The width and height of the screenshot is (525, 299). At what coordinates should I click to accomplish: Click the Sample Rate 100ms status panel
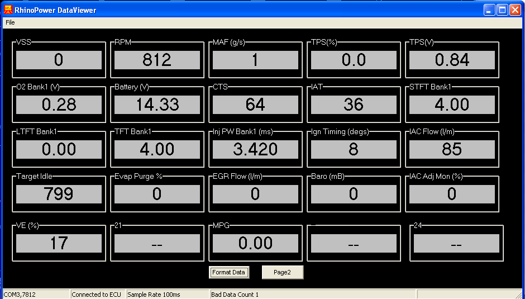pyautogui.click(x=166, y=295)
